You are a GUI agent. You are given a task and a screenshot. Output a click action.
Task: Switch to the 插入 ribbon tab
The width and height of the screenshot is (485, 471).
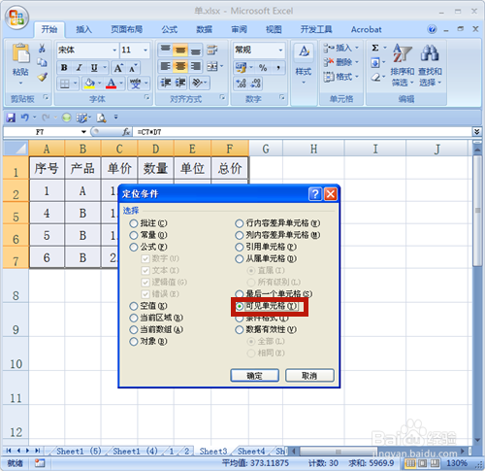point(83,29)
